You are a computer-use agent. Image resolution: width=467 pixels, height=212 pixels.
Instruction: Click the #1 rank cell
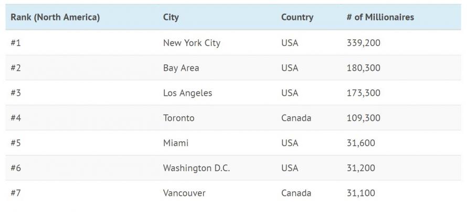(x=16, y=43)
